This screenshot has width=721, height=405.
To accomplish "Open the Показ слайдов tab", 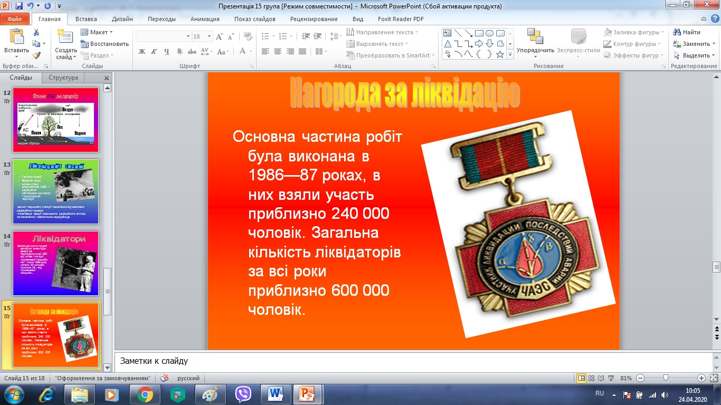I will pyautogui.click(x=255, y=19).
